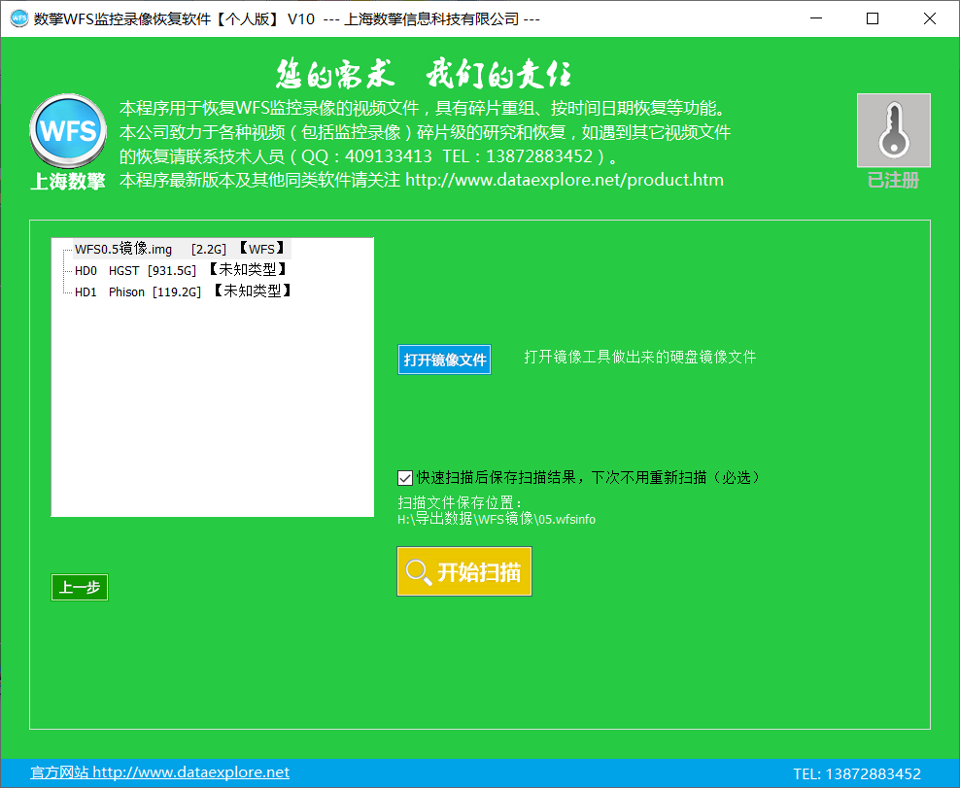
Task: Select WFS0.5镜像.img tree entry
Action: tap(182, 249)
